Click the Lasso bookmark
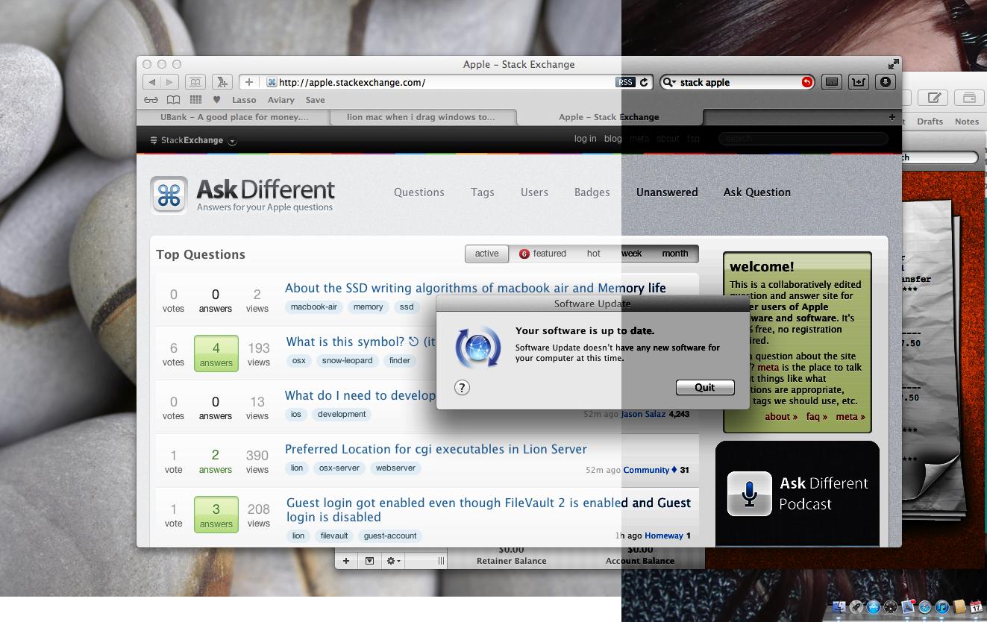987x622 pixels. tap(244, 100)
